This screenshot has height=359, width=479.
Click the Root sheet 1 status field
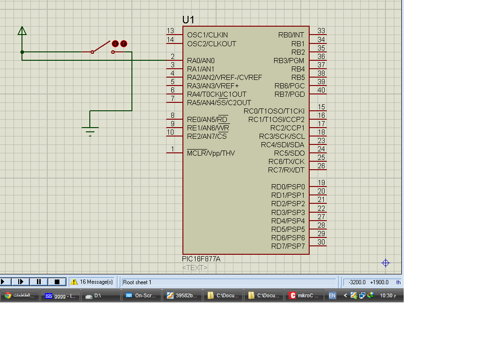pyautogui.click(x=229, y=282)
